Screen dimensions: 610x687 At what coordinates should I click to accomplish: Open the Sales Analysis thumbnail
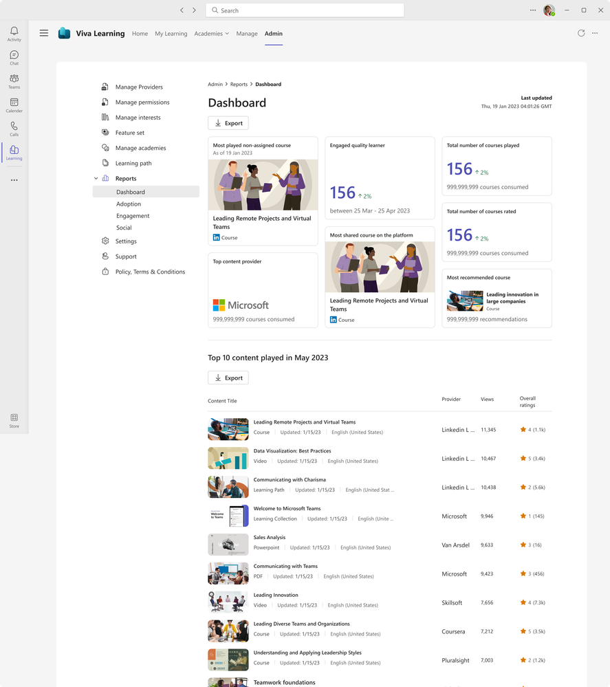point(228,545)
